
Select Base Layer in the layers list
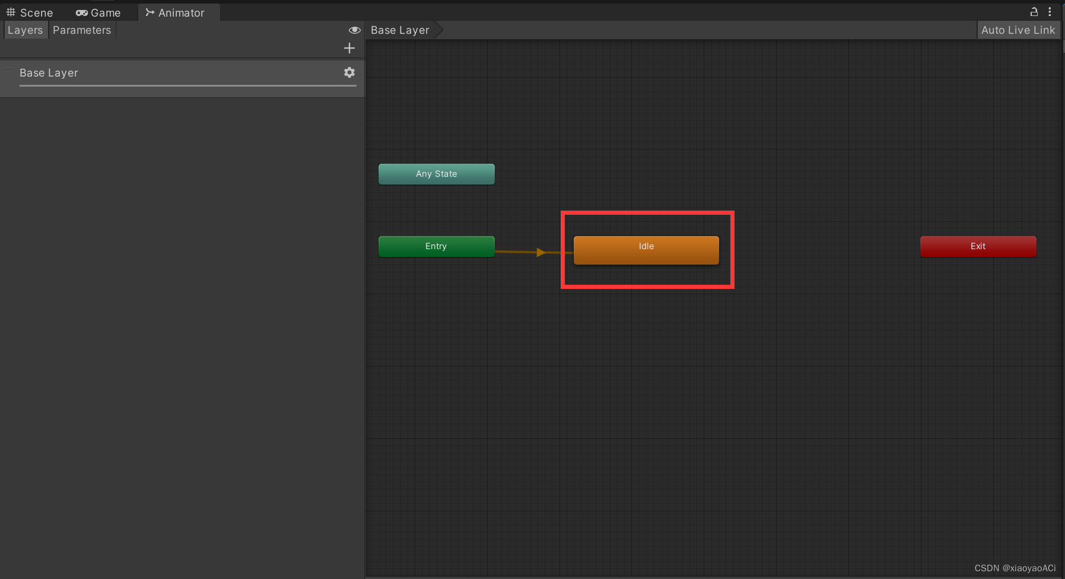point(182,78)
